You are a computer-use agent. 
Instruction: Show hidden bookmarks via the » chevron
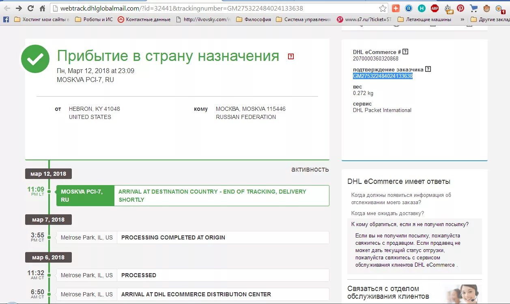click(462, 19)
